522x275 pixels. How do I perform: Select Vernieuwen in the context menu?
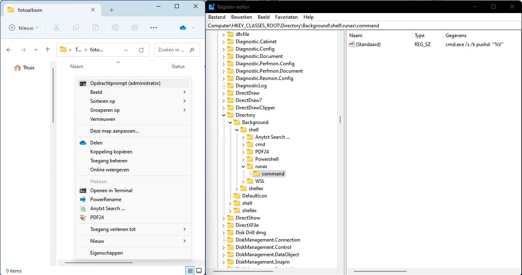point(103,119)
